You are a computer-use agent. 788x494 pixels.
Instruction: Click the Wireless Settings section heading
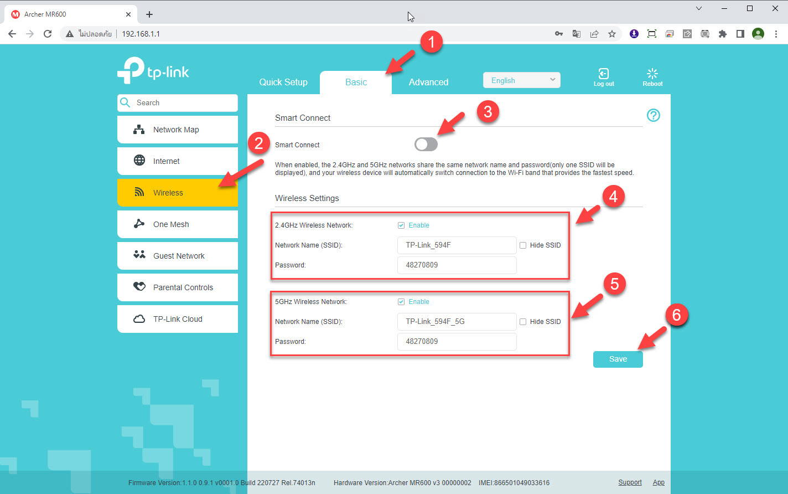307,198
